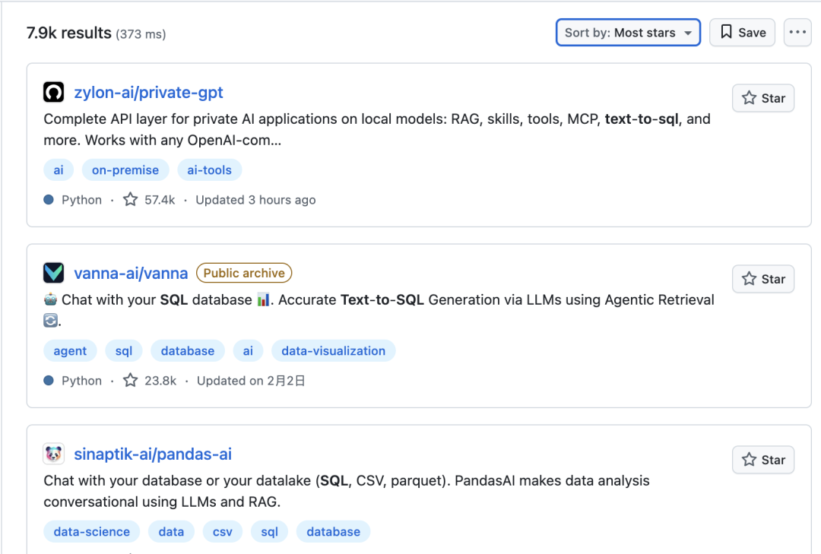Click the caret arrow in Sort by button
821x554 pixels.
pos(688,33)
